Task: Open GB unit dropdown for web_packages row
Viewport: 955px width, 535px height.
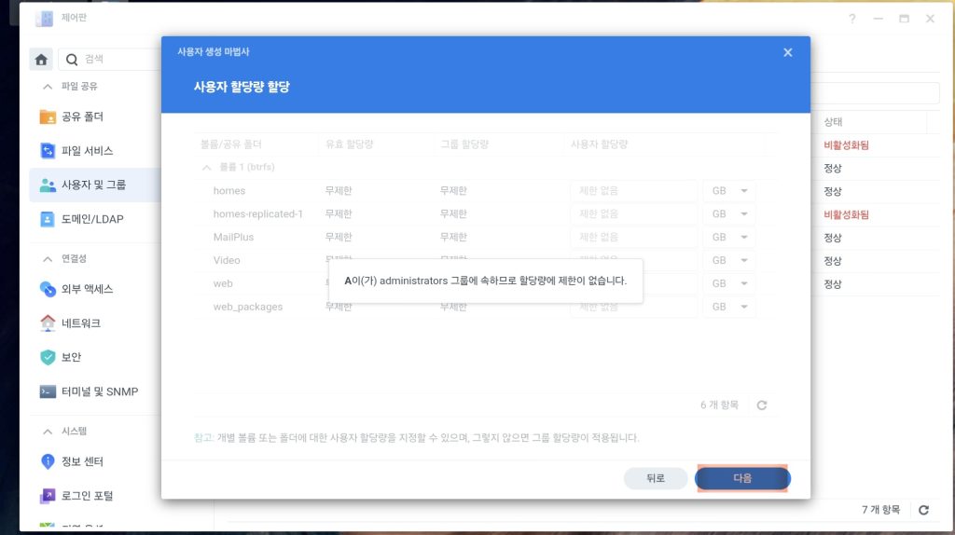Action: 728,307
